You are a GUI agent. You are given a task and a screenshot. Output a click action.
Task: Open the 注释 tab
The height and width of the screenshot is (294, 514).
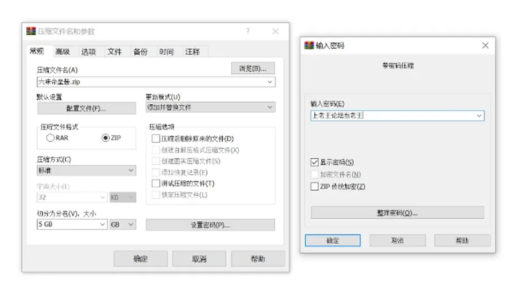192,51
